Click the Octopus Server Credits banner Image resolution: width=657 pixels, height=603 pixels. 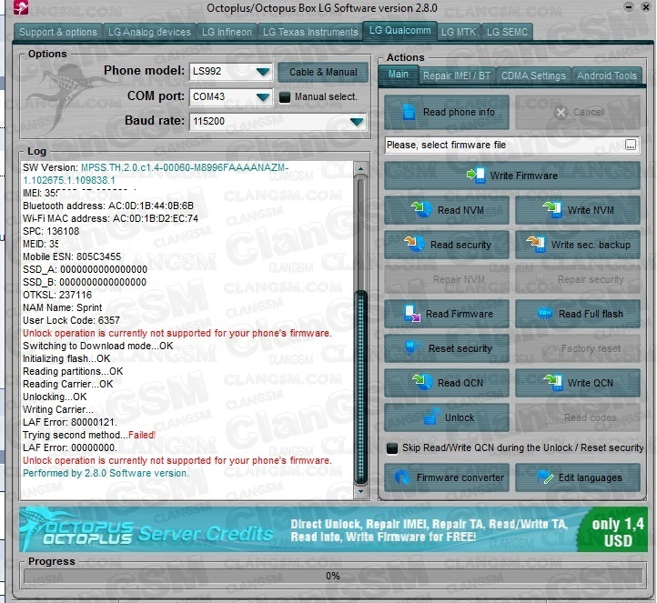click(333, 529)
